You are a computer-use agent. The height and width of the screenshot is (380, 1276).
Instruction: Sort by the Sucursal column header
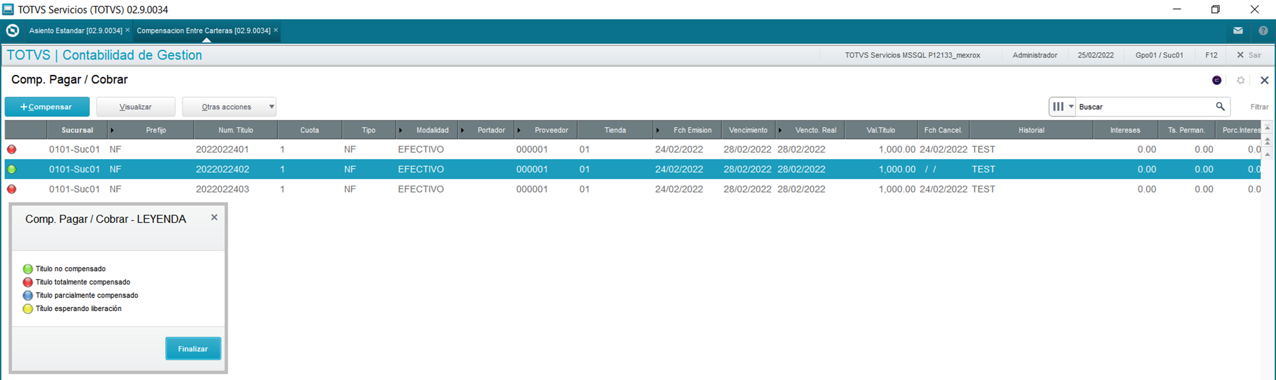(77, 130)
